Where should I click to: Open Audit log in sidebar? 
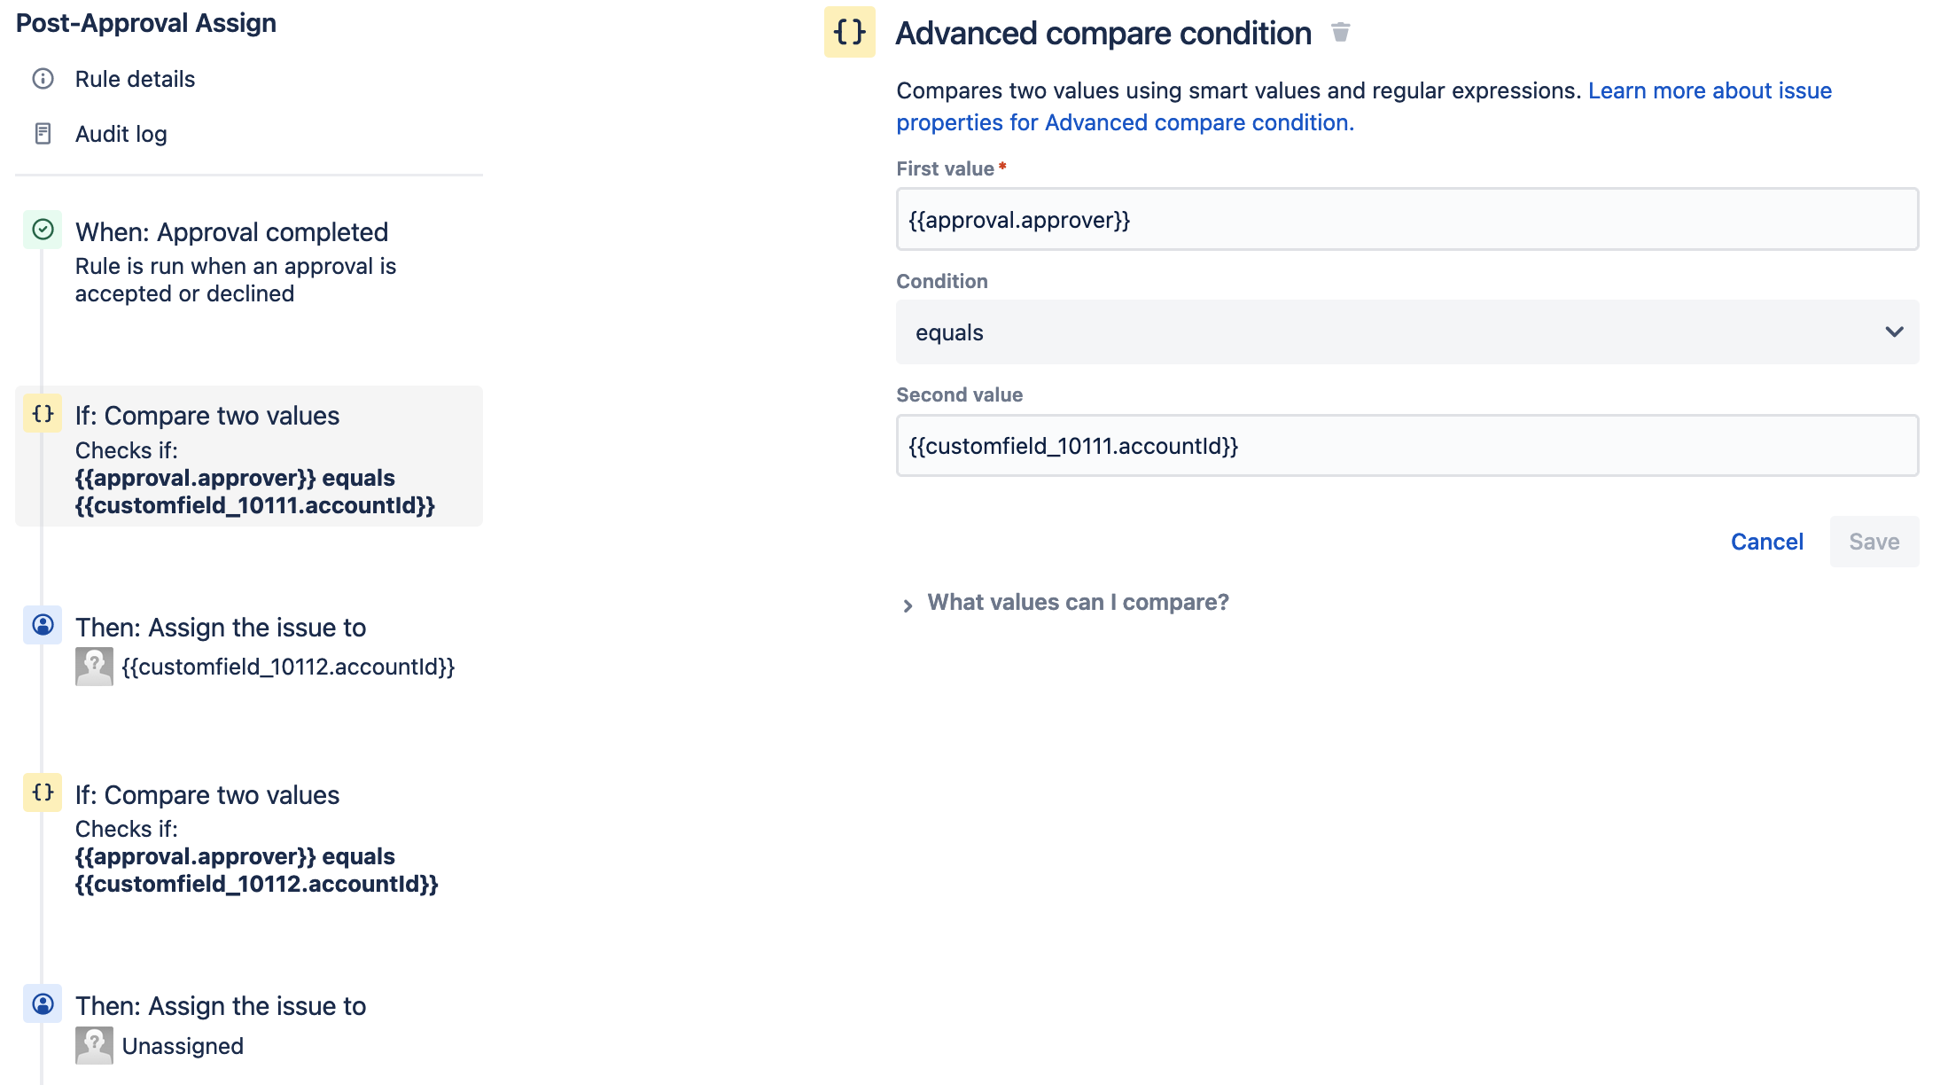coord(121,134)
